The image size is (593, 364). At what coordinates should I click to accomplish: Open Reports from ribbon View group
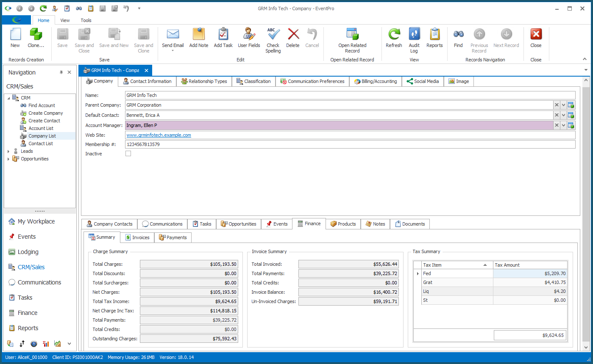coord(434,38)
